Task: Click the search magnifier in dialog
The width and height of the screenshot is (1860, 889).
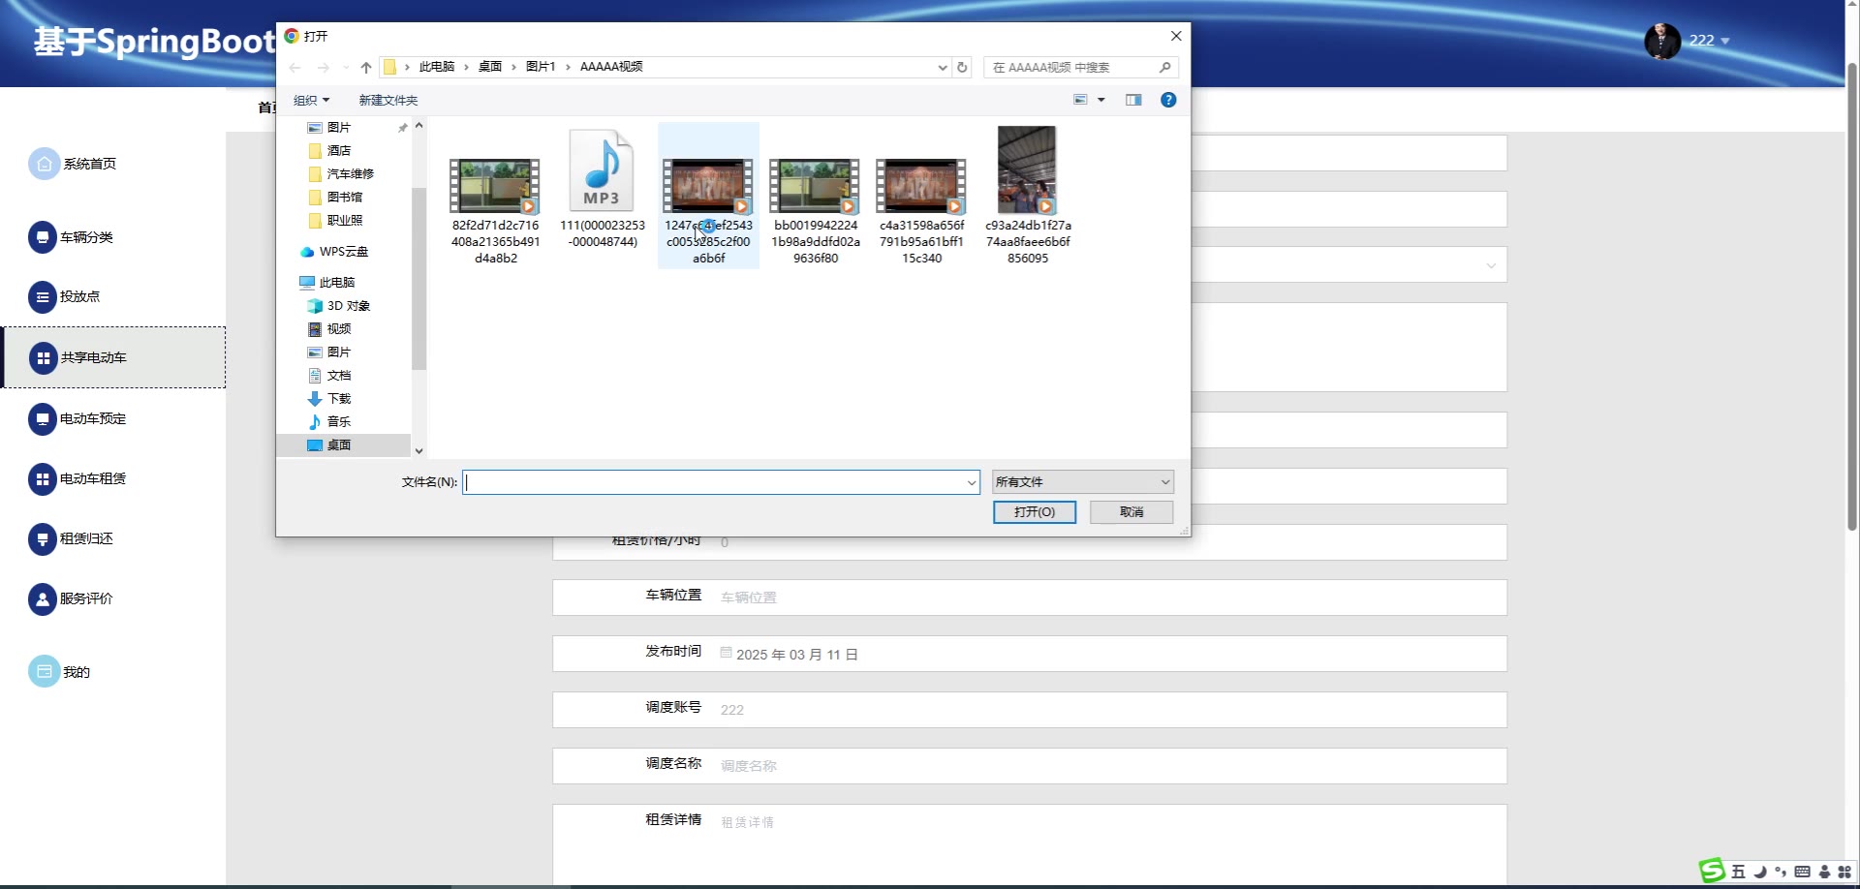Action: (1165, 67)
